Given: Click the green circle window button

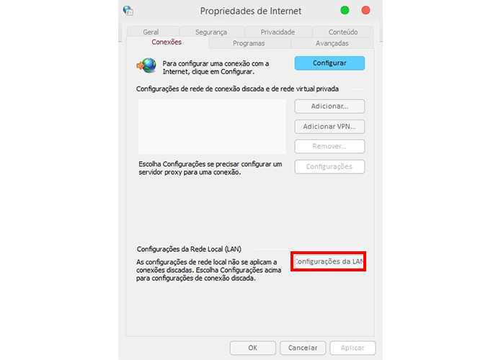Looking at the screenshot, I should 345,11.
